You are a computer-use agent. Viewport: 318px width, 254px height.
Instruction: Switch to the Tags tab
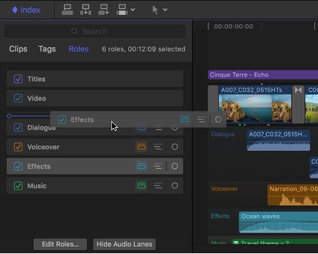[x=47, y=49]
